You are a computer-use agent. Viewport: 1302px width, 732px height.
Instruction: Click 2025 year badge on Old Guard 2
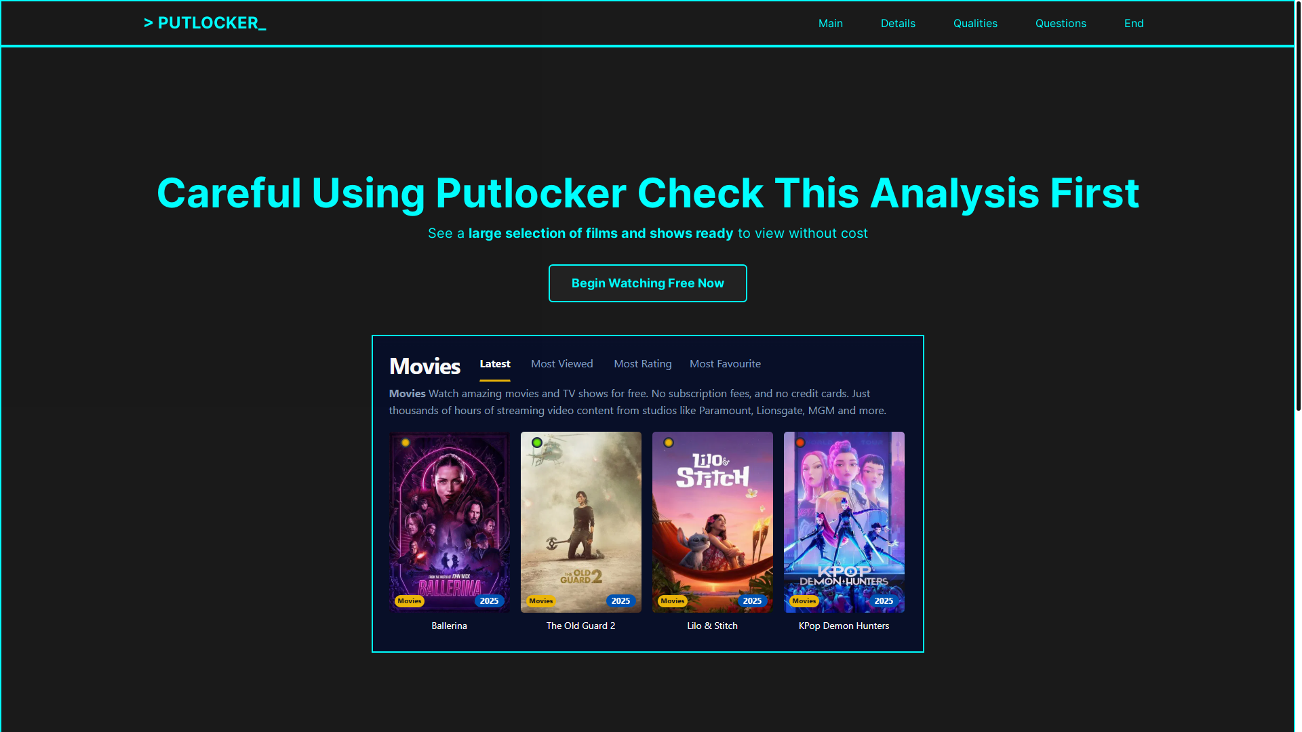(x=620, y=601)
